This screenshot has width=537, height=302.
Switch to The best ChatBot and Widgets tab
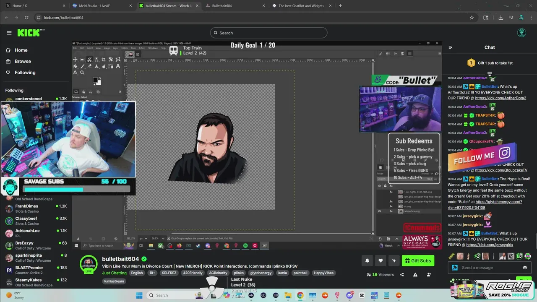tap(301, 6)
